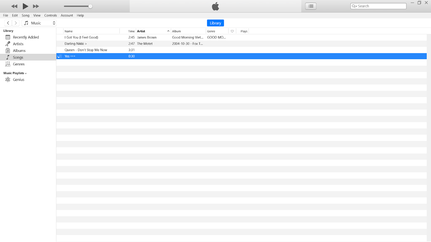Open the Genius playlist
This screenshot has width=431, height=242.
19,80
